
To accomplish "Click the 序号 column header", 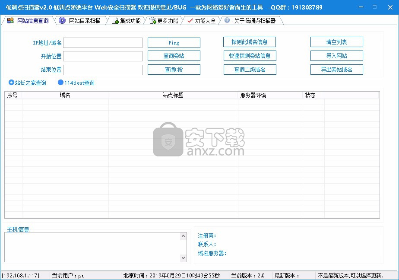I will (x=13, y=95).
